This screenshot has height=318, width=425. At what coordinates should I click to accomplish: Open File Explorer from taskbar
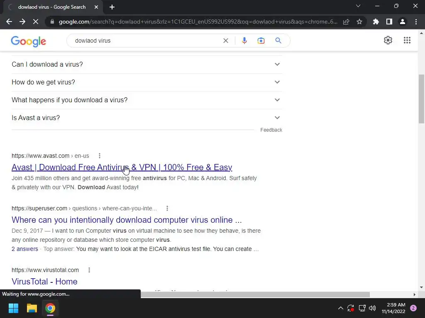(32, 308)
